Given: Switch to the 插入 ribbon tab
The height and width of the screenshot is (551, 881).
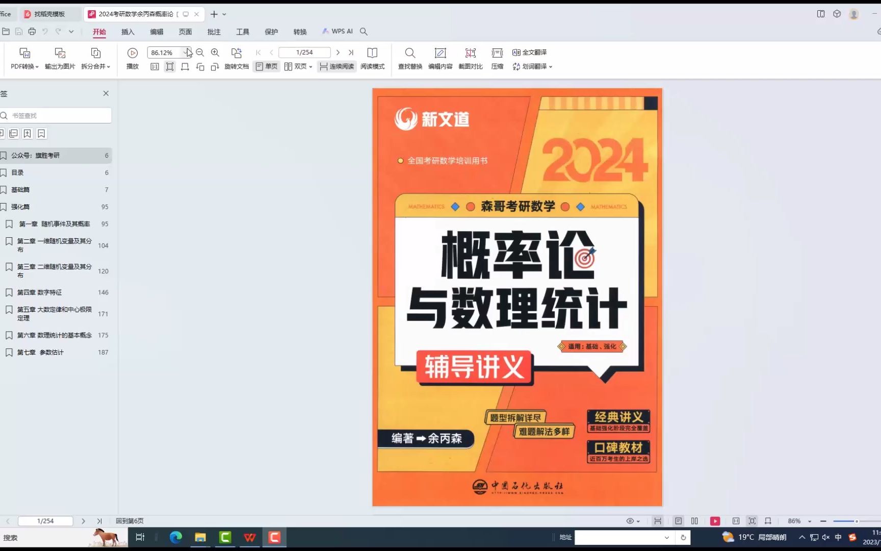Looking at the screenshot, I should (128, 32).
